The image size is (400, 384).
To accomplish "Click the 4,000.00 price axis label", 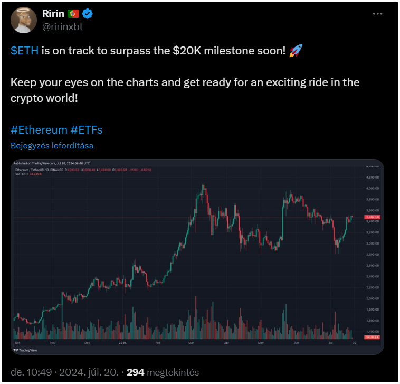I will (373, 189).
